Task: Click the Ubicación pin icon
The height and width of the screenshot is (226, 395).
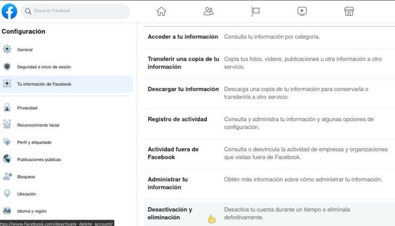Action: pyautogui.click(x=7, y=194)
